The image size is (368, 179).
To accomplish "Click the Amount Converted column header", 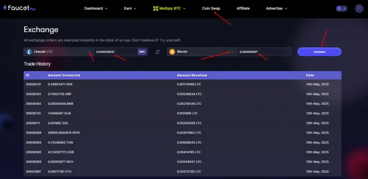I will coord(64,75).
